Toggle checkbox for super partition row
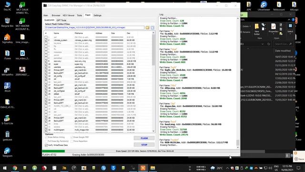This screenshot has width=305, height=172. point(46,64)
